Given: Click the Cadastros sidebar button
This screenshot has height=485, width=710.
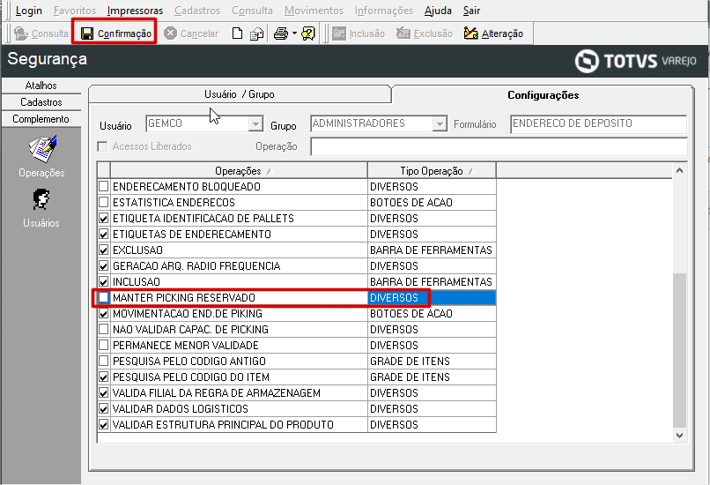Looking at the screenshot, I should 41,102.
